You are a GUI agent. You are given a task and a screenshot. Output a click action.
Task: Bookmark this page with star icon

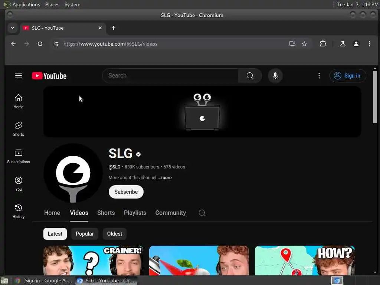tap(304, 44)
